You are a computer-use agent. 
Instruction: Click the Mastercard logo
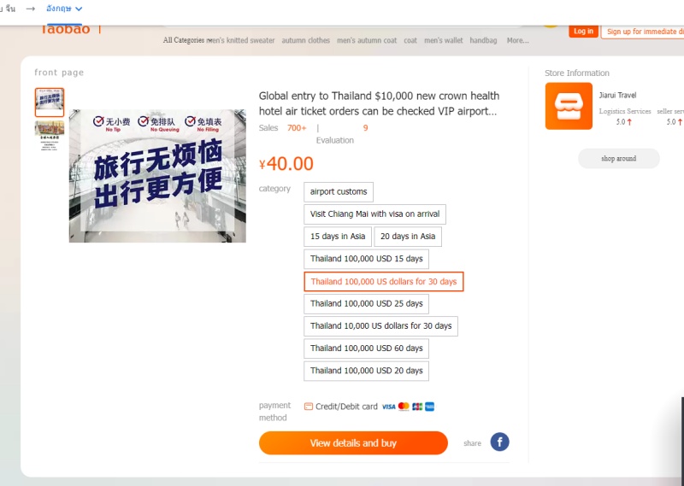pos(404,407)
